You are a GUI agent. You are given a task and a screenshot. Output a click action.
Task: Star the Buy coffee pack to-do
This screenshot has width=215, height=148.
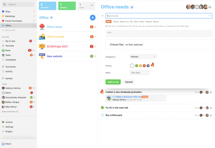point(211,115)
